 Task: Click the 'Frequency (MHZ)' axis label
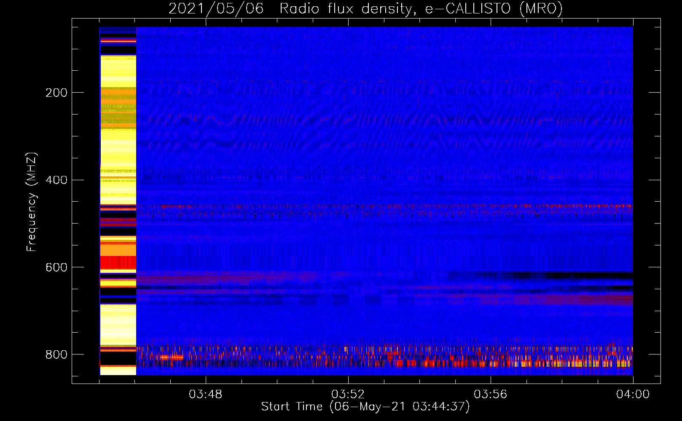tap(32, 202)
